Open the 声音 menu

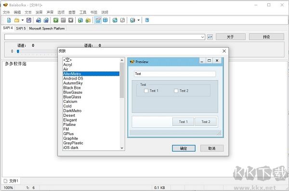point(50,12)
